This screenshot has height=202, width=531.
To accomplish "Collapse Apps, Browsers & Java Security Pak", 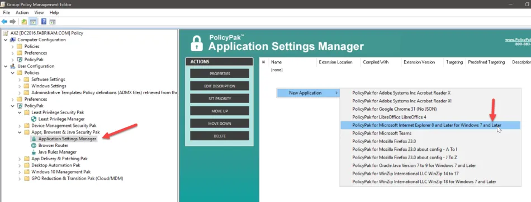I will (20, 132).
